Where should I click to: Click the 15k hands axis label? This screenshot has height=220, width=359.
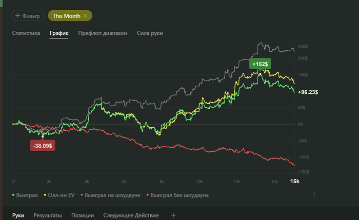click(294, 182)
